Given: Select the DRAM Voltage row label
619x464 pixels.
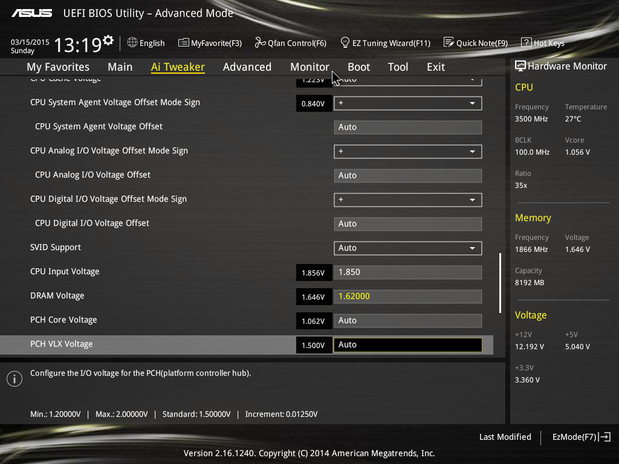Looking at the screenshot, I should 57,295.
